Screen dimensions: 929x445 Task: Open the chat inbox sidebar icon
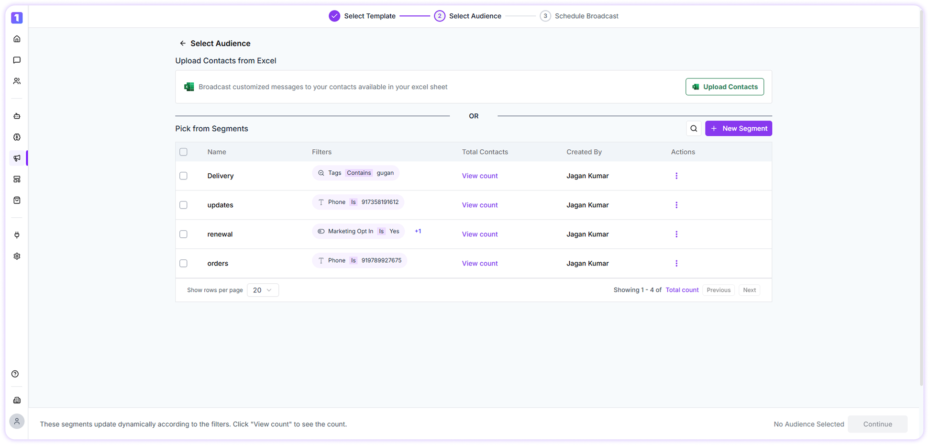tap(17, 60)
